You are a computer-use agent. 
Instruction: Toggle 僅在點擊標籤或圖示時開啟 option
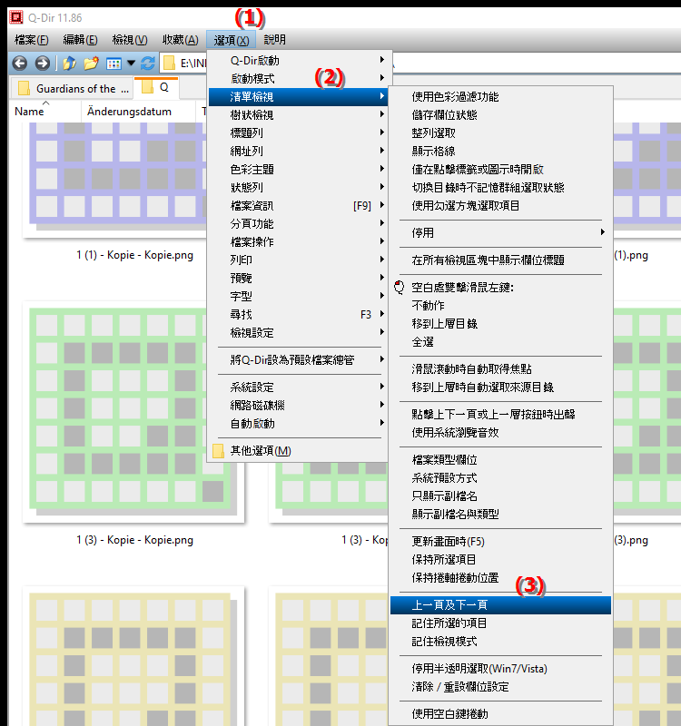point(501,170)
